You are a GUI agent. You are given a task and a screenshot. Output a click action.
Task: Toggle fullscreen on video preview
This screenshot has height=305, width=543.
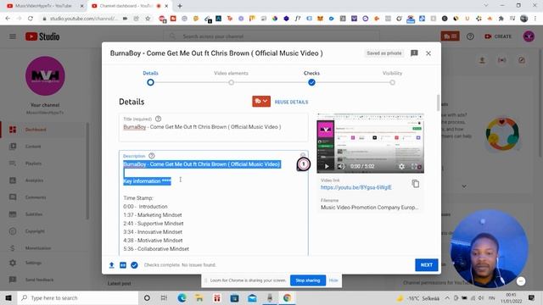pyautogui.click(x=414, y=166)
